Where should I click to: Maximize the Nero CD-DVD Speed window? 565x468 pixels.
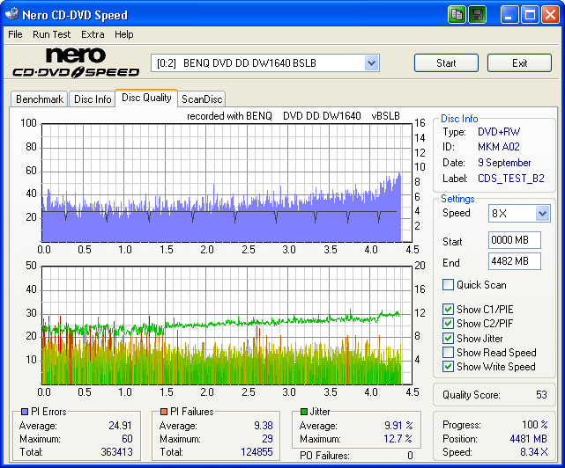[x=531, y=15]
